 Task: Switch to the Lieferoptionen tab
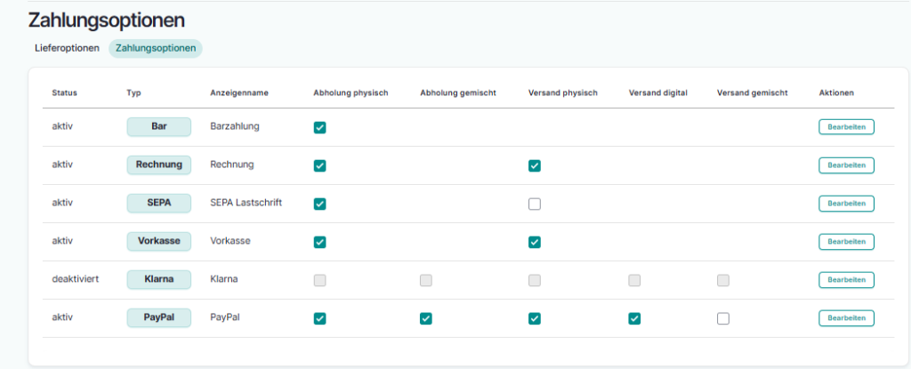click(67, 48)
